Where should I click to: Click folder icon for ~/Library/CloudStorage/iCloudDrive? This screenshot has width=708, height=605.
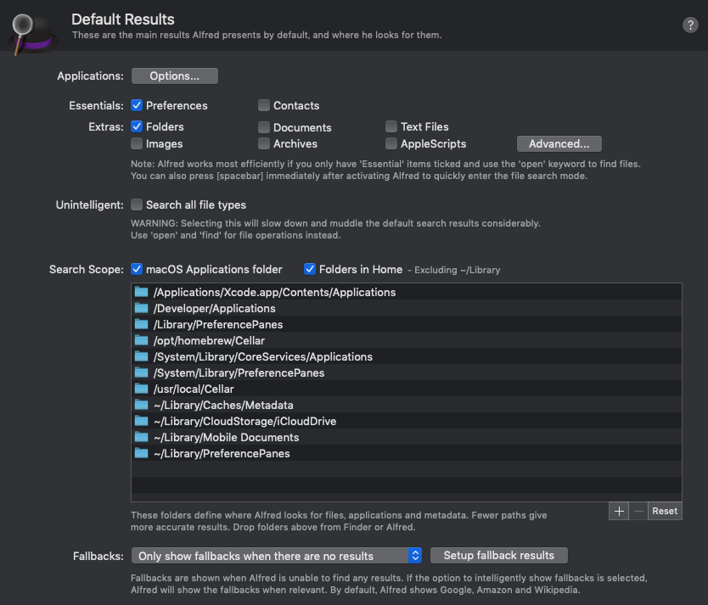pyautogui.click(x=141, y=421)
